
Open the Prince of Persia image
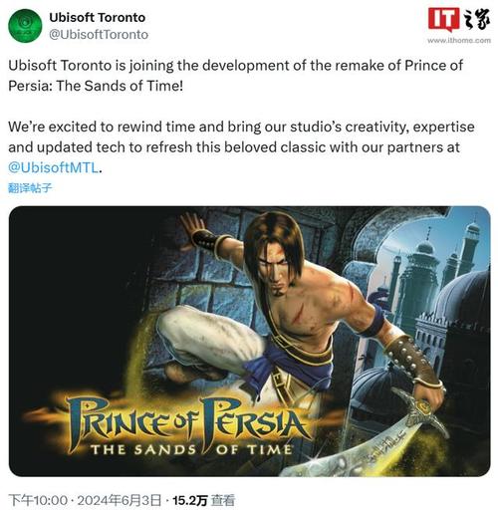(249, 341)
